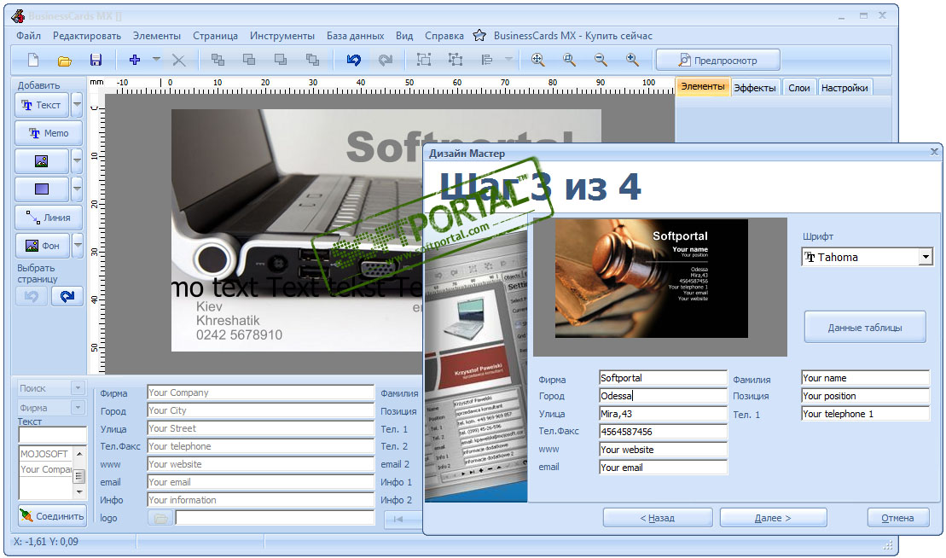946x558 pixels.
Task: Add a line using the Линия button
Action: pyautogui.click(x=49, y=218)
